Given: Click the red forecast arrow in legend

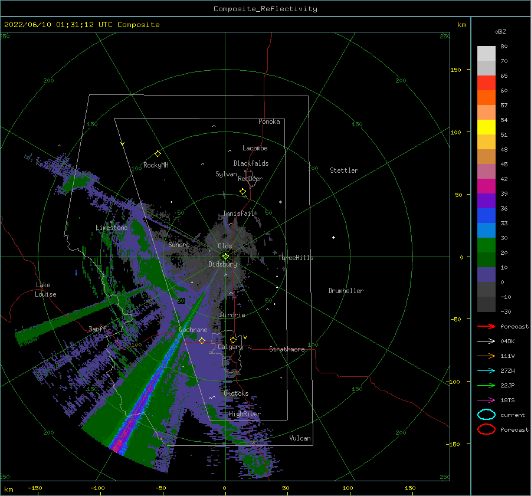Looking at the screenshot, I should [486, 326].
